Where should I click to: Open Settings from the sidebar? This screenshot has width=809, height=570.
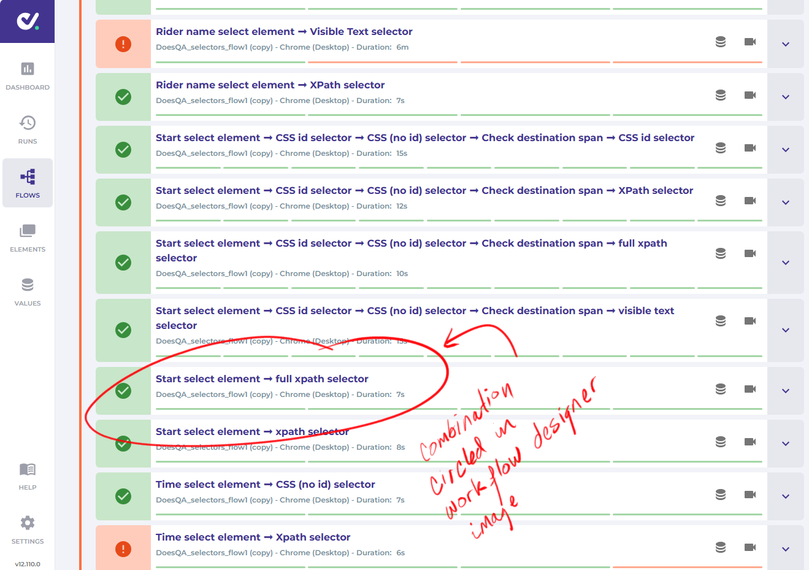click(28, 530)
